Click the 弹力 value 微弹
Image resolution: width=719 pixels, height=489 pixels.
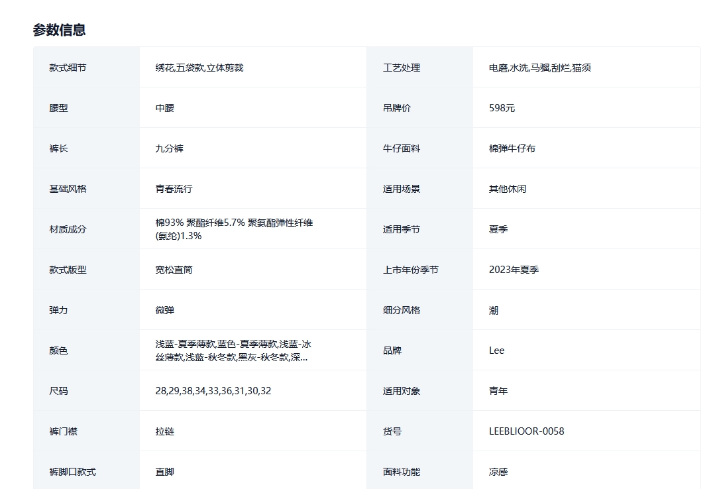click(164, 310)
